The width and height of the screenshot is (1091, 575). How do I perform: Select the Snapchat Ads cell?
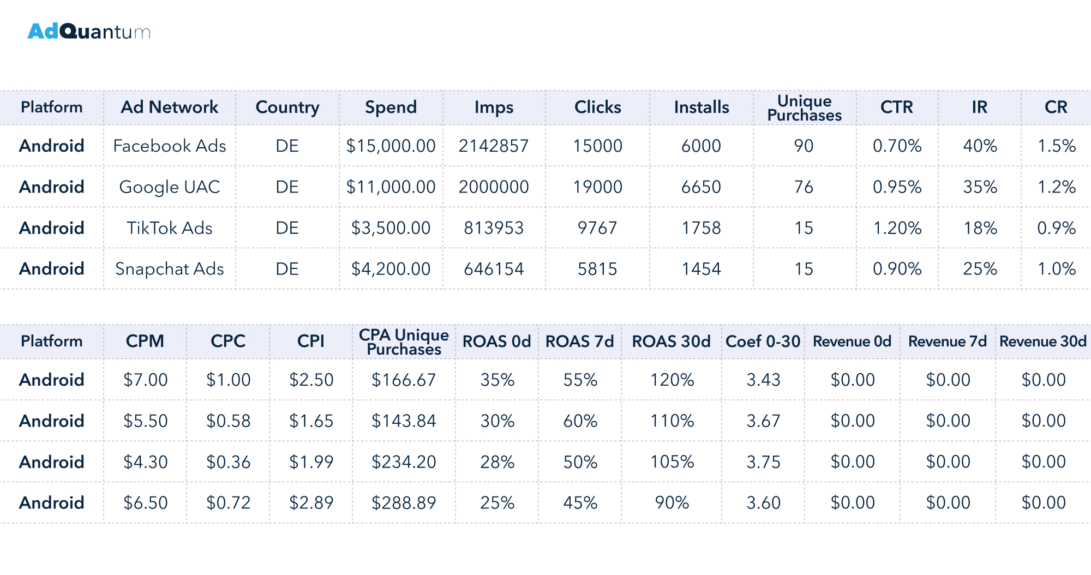[170, 269]
